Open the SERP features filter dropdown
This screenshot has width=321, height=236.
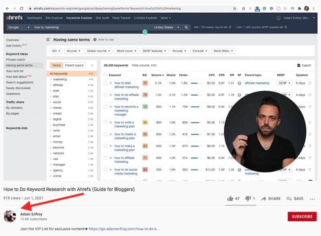[x=154, y=51]
